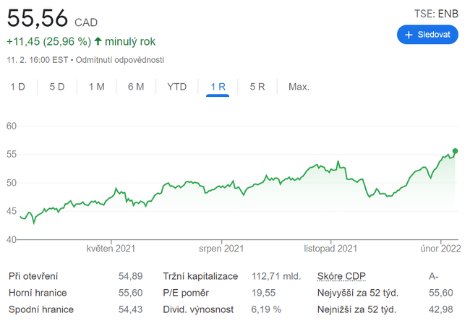Image resolution: width=470 pixels, height=326 pixels.
Task: Select the YTD range tab
Action: pyautogui.click(x=177, y=87)
